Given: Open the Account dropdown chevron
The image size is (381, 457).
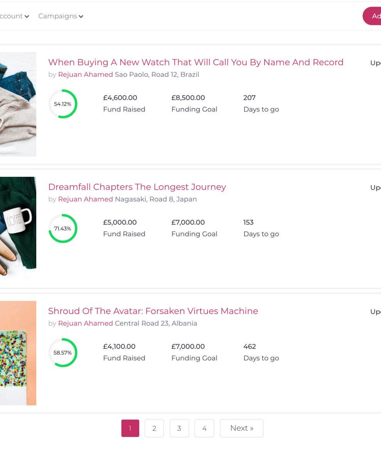Looking at the screenshot, I should point(27,16).
